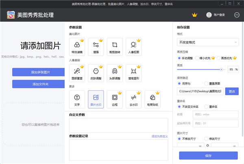Open the 头部调整 head adjustment tool

click(115, 73)
